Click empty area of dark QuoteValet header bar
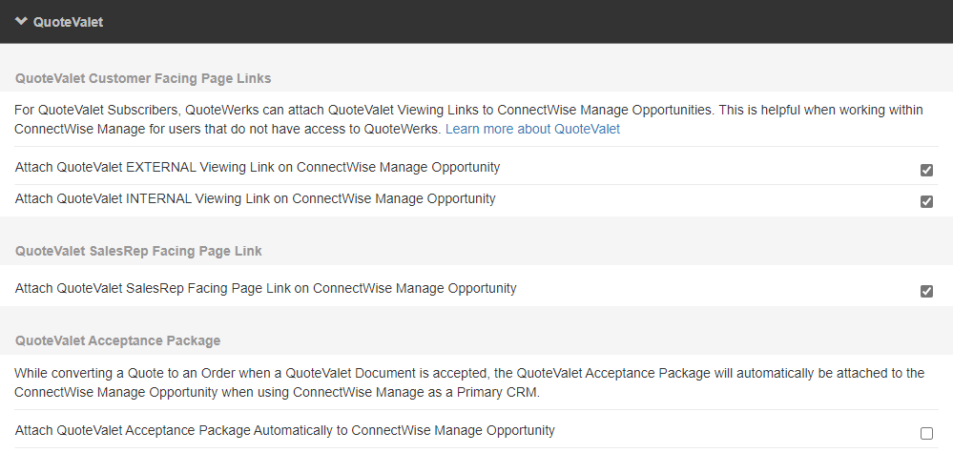 pos(525,21)
